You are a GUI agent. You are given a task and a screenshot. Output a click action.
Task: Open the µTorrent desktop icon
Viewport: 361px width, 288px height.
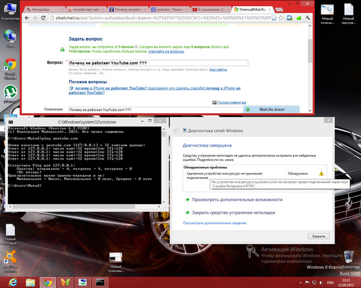pos(10,94)
